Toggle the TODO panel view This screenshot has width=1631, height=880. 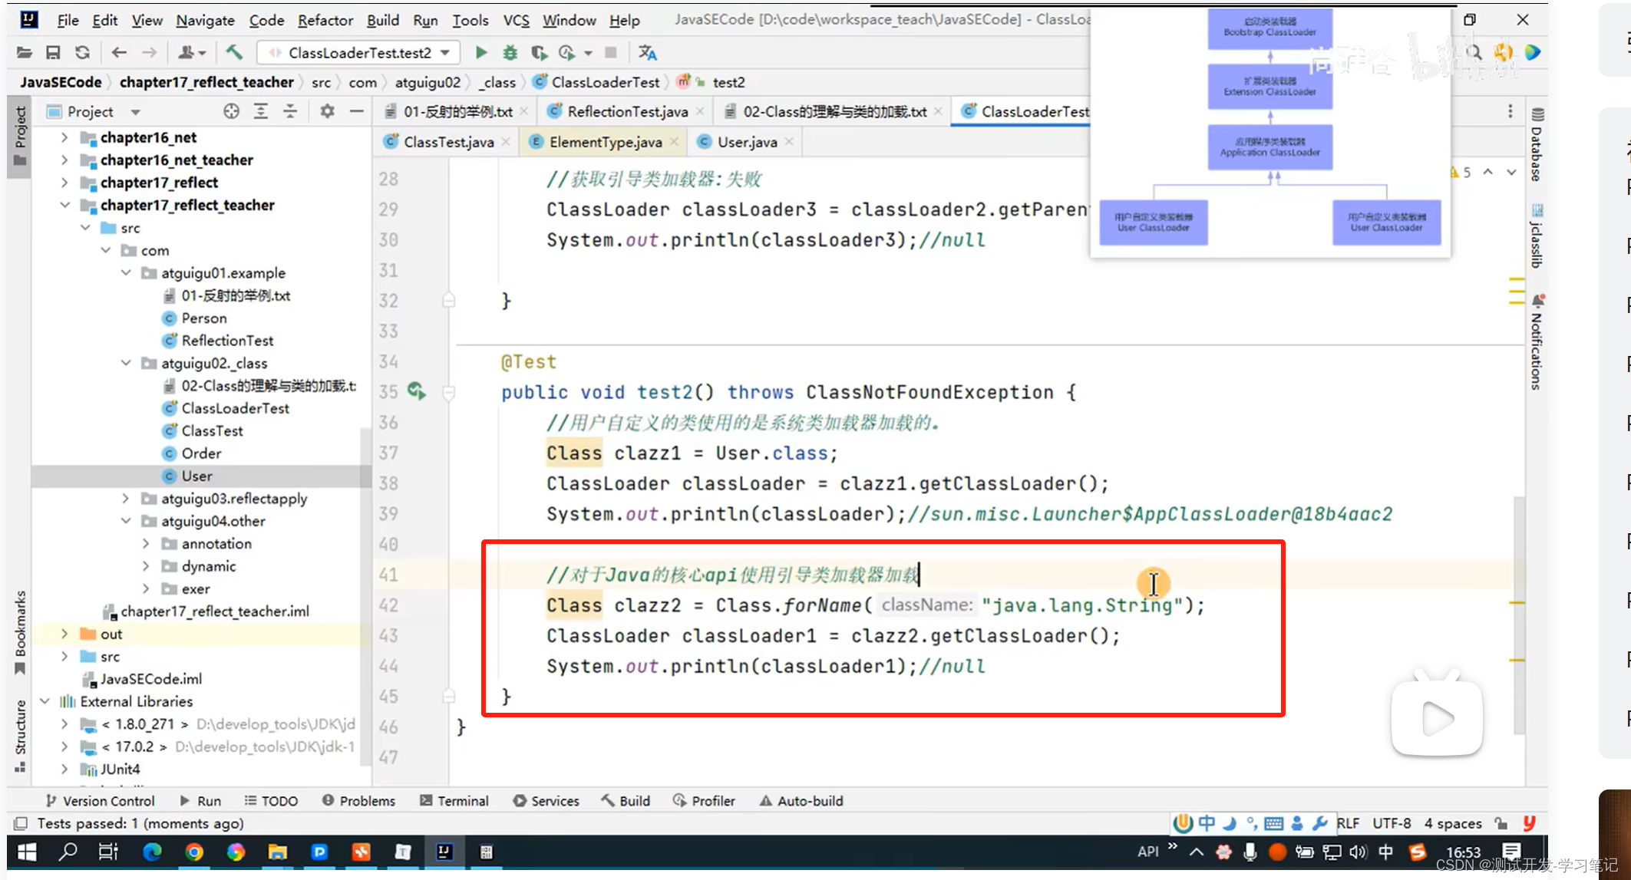click(281, 801)
